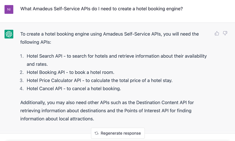The height and width of the screenshot is (141, 235).
Task: Click the green ChatGPT logo avatar
Action: 9,34
